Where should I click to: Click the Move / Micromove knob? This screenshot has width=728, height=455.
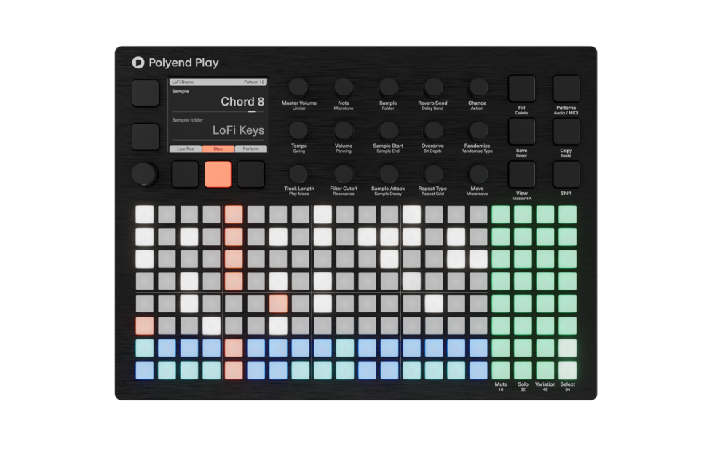[x=477, y=174]
